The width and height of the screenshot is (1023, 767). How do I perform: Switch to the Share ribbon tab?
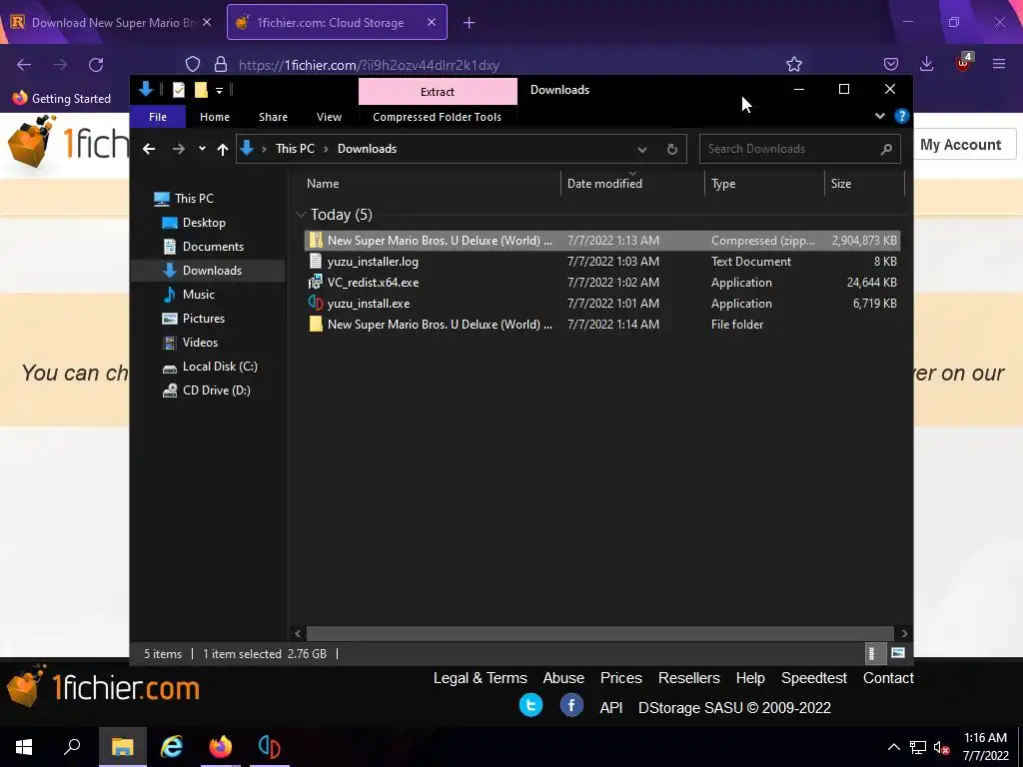[x=273, y=117]
